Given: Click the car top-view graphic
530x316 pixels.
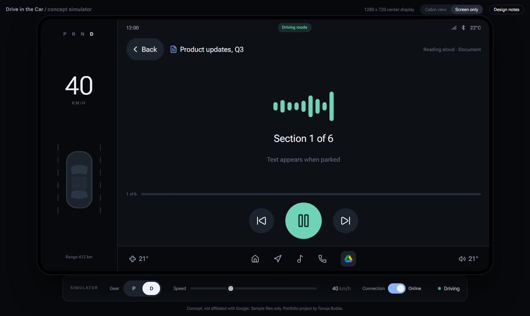Looking at the screenshot, I should point(79,180).
